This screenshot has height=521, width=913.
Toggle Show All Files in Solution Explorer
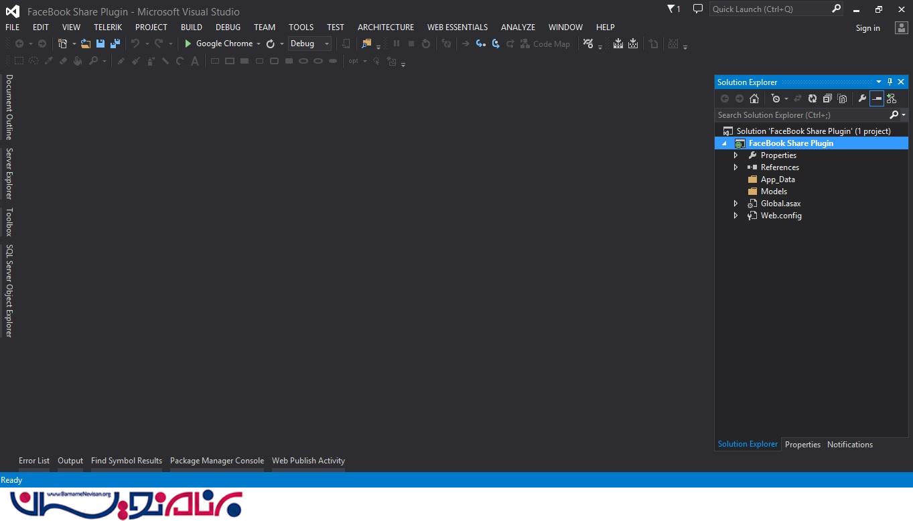point(842,98)
